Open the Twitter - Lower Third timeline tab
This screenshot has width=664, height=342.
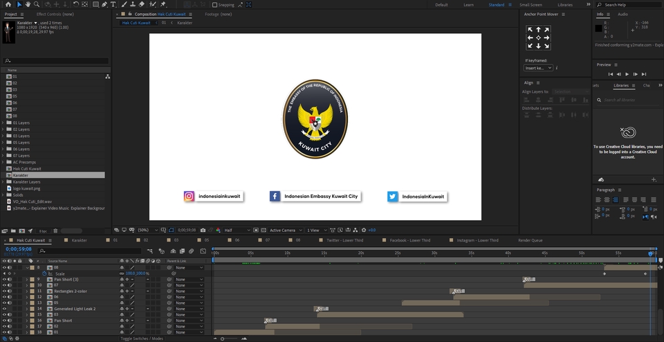[x=344, y=240]
